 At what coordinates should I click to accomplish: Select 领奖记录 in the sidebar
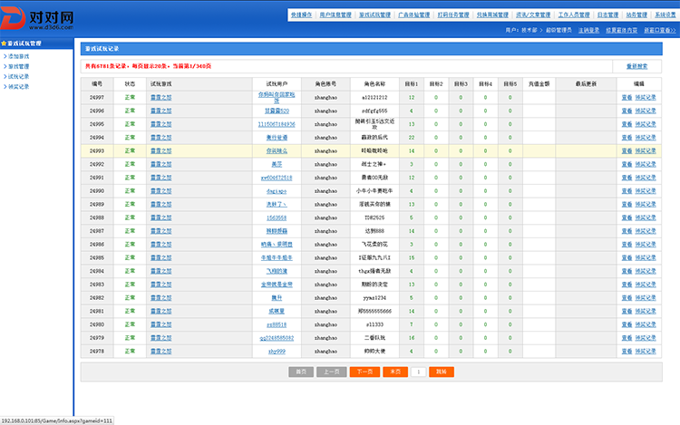[19, 87]
